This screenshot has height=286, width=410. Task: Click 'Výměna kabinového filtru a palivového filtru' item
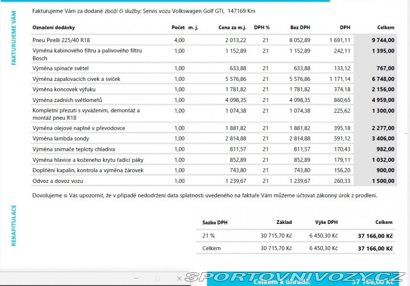pyautogui.click(x=87, y=55)
